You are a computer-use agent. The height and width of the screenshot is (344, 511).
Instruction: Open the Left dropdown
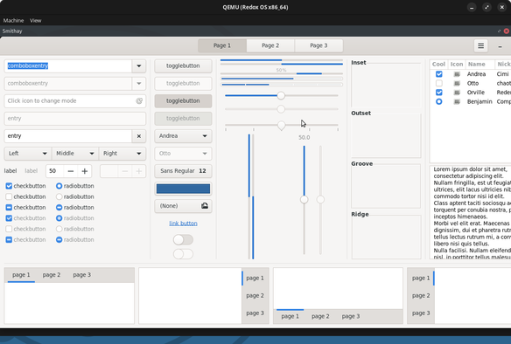(x=28, y=154)
